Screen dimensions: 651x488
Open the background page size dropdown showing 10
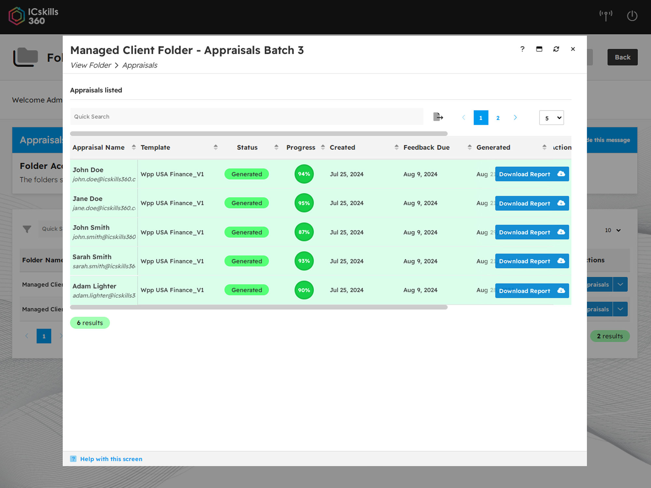pyautogui.click(x=613, y=230)
